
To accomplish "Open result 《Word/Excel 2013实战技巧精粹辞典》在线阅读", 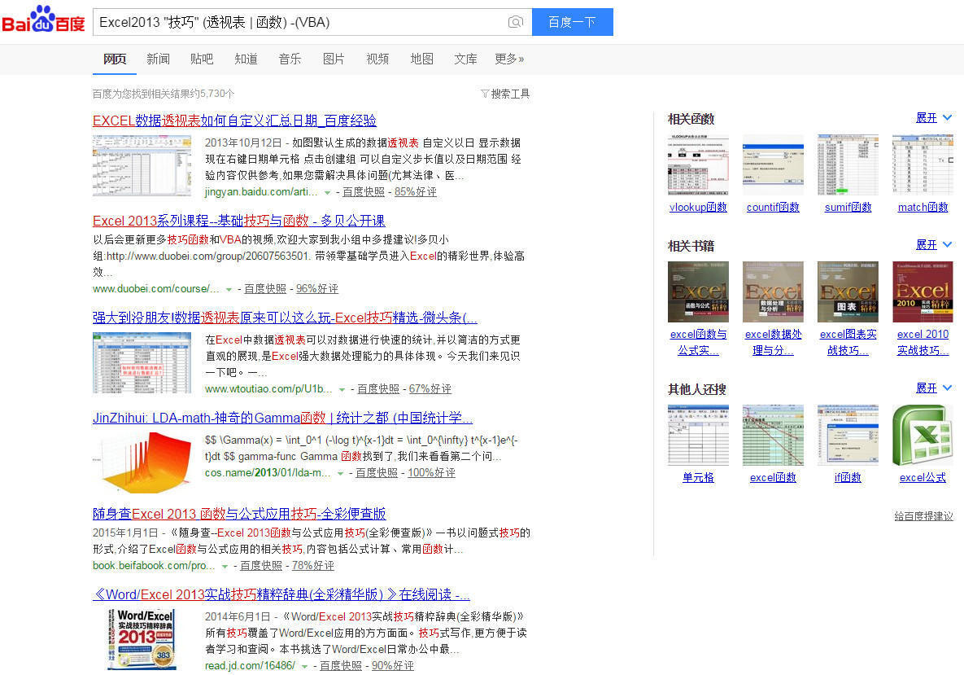I will pos(281,594).
